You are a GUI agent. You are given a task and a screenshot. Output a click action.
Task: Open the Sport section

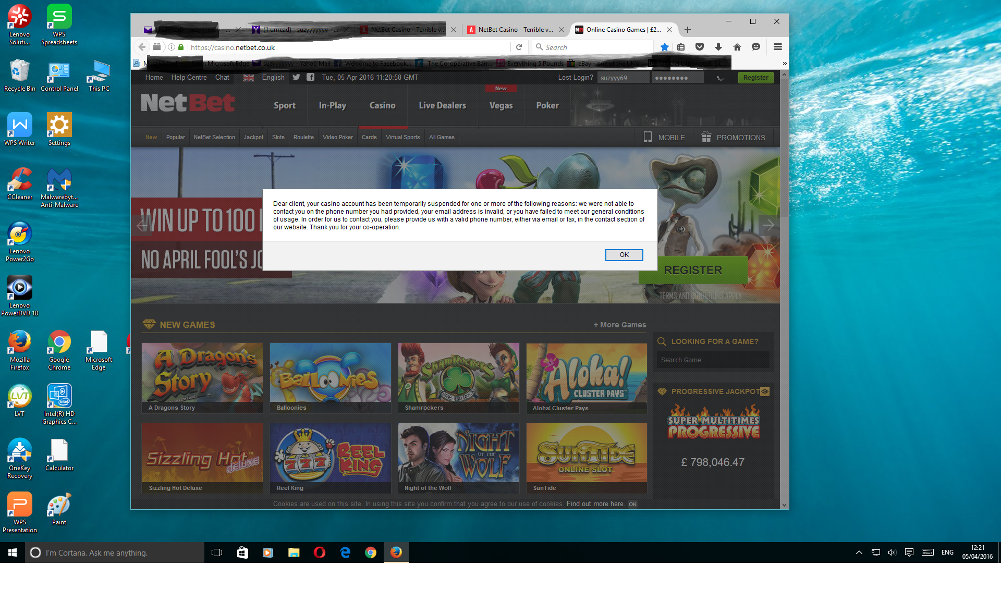click(285, 105)
